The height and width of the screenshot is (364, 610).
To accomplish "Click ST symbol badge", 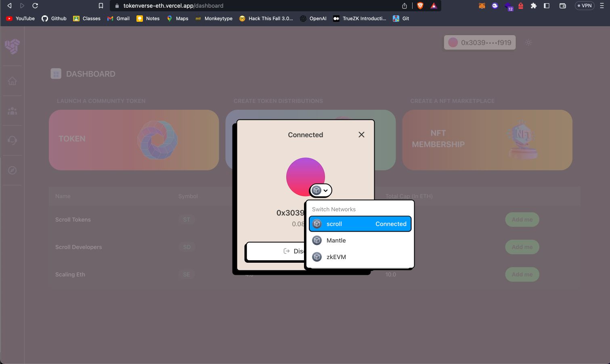I will click(x=187, y=220).
